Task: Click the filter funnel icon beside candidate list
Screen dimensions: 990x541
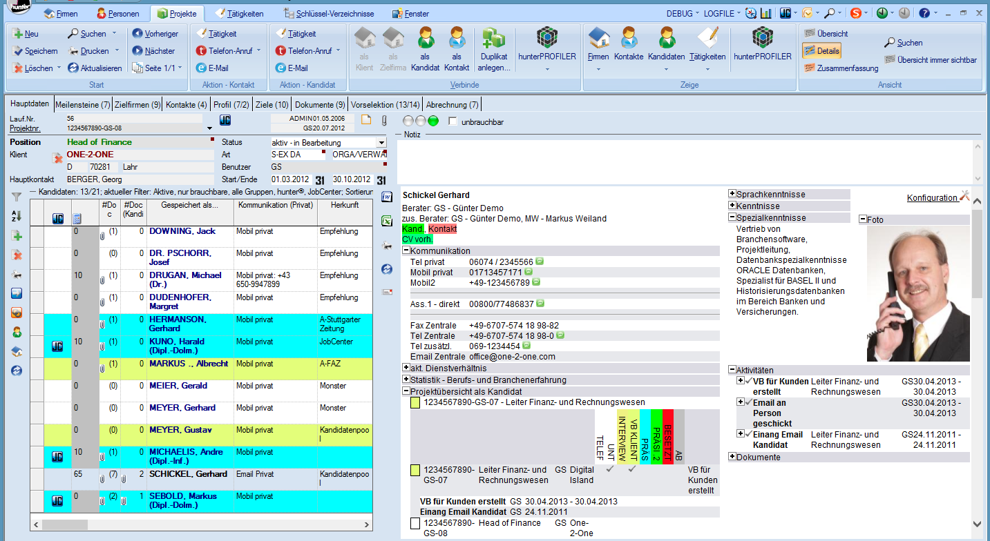Action: tap(17, 197)
